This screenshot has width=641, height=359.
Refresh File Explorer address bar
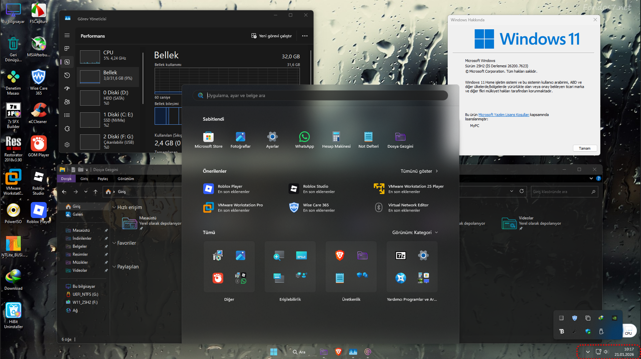[x=521, y=191]
